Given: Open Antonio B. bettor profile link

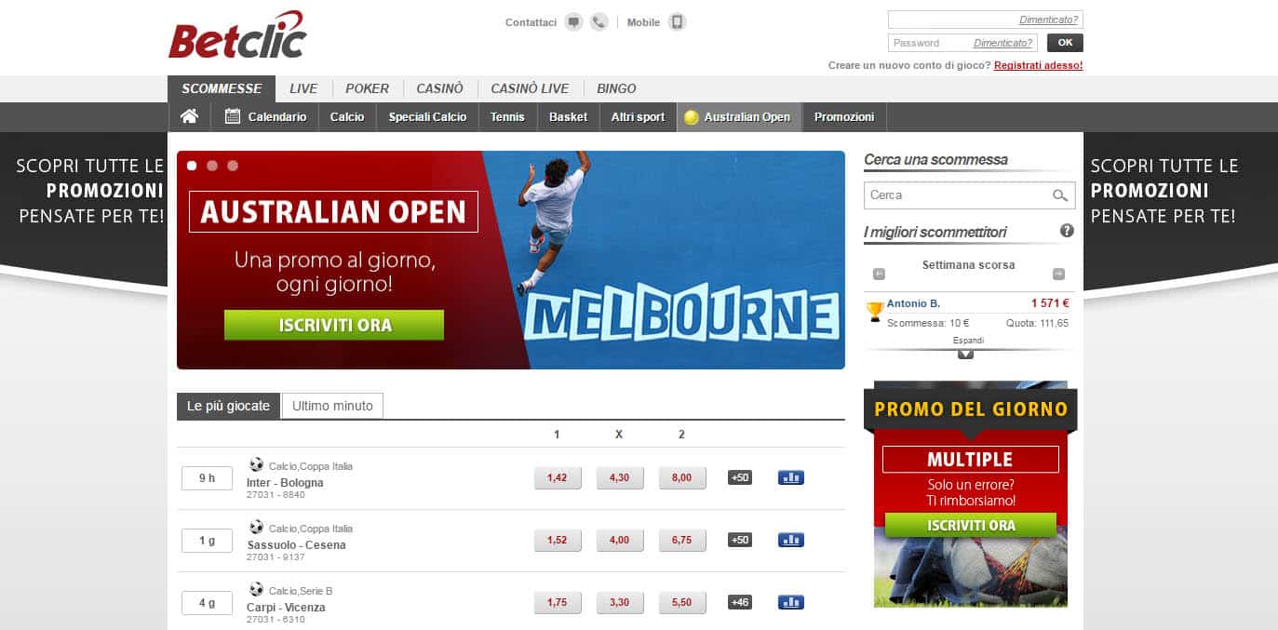Looking at the screenshot, I should 913,303.
